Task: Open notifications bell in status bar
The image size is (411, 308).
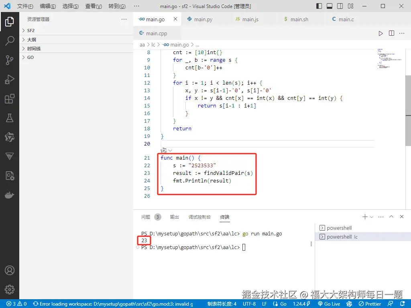Action: click(x=403, y=304)
